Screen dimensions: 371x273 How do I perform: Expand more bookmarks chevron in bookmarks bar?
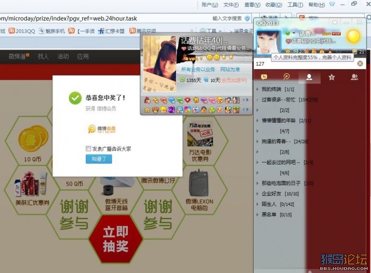tap(192, 31)
